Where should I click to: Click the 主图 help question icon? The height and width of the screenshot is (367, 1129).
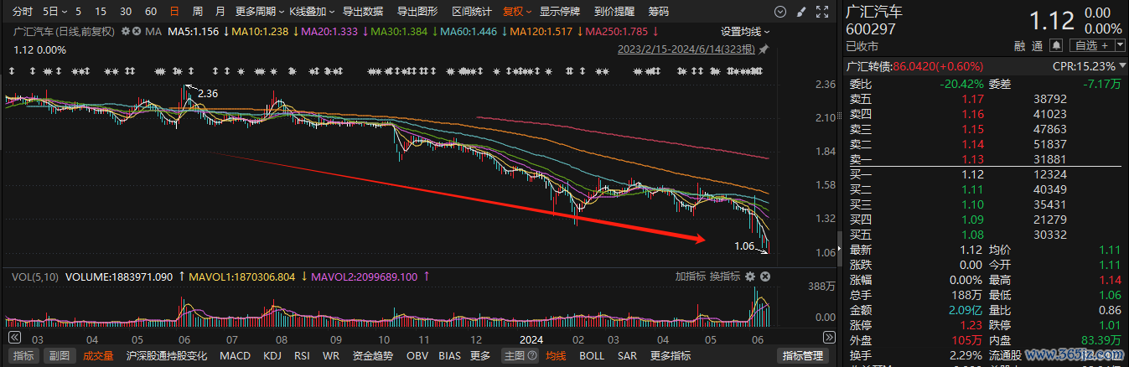tap(531, 355)
